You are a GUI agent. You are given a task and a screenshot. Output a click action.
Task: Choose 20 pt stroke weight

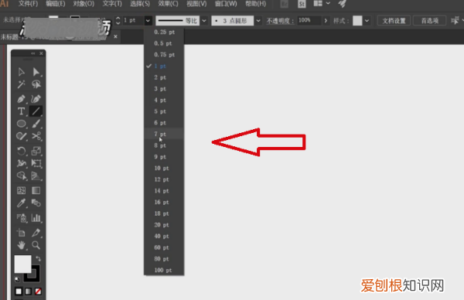tap(164, 225)
